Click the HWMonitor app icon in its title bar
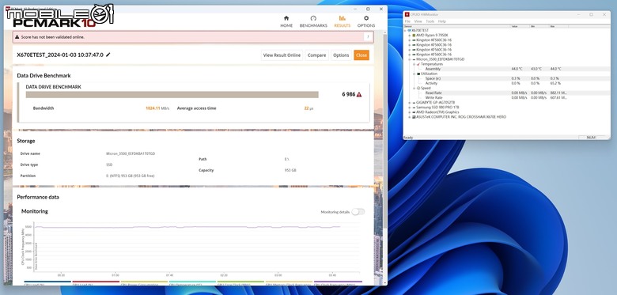 (x=407, y=14)
